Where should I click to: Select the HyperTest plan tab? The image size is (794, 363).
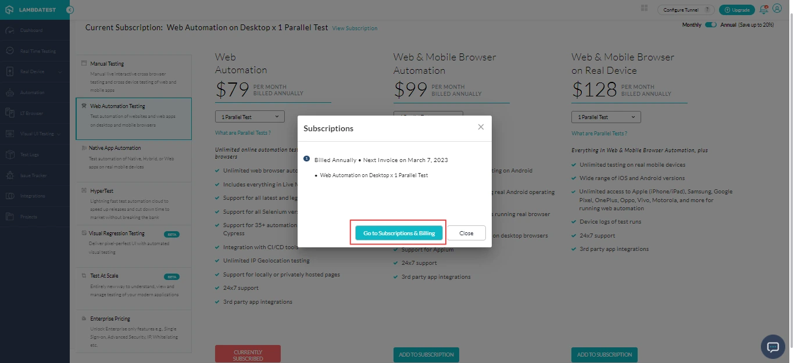(x=133, y=200)
